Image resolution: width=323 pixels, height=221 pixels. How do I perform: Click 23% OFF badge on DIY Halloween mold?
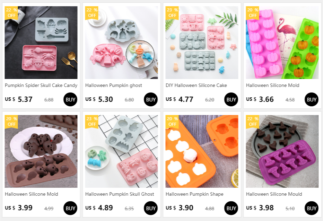[x=172, y=13]
